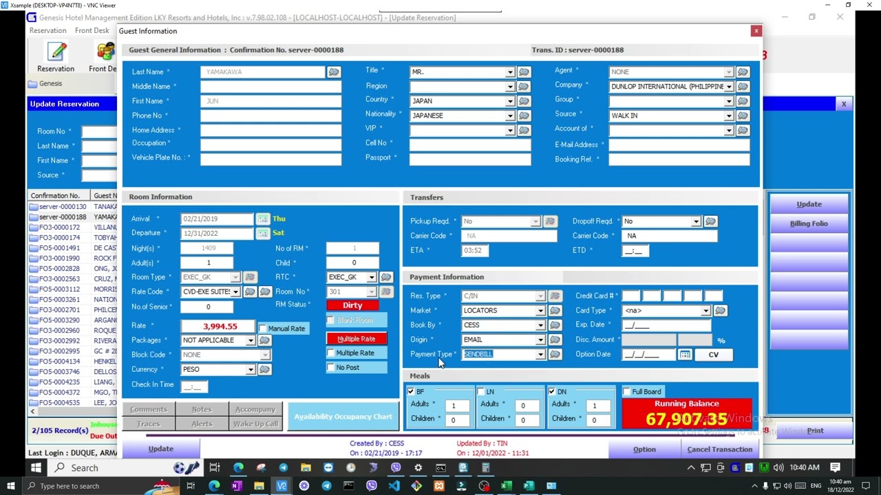Click lookup icon beside Book By dropdown
This screenshot has width=881, height=495.
[x=555, y=325]
